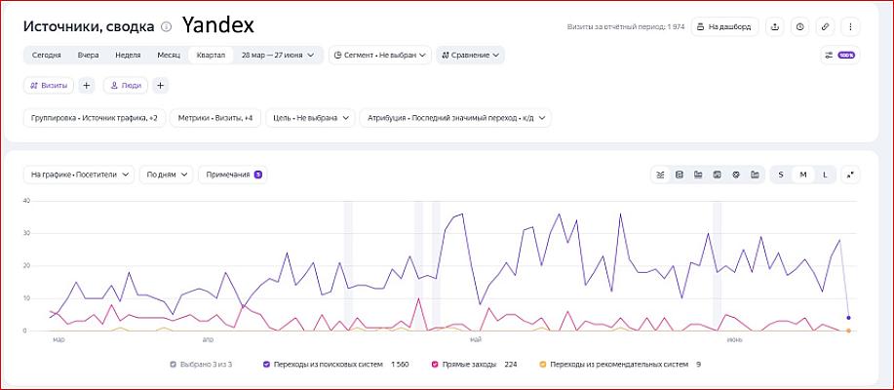894x390 pixels.
Task: Click the Источники, сводка report title
Action: [89, 26]
